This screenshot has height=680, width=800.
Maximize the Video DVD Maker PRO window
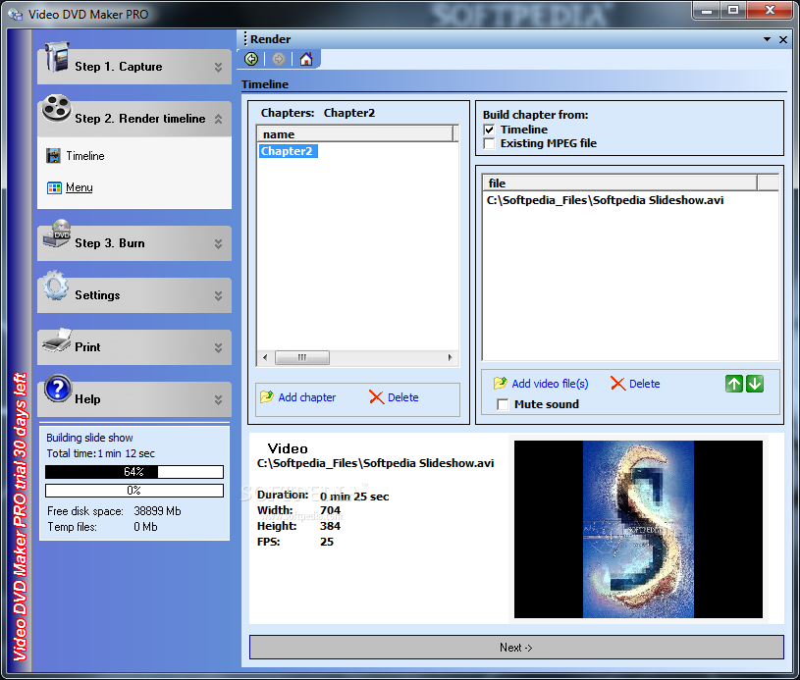tap(733, 10)
